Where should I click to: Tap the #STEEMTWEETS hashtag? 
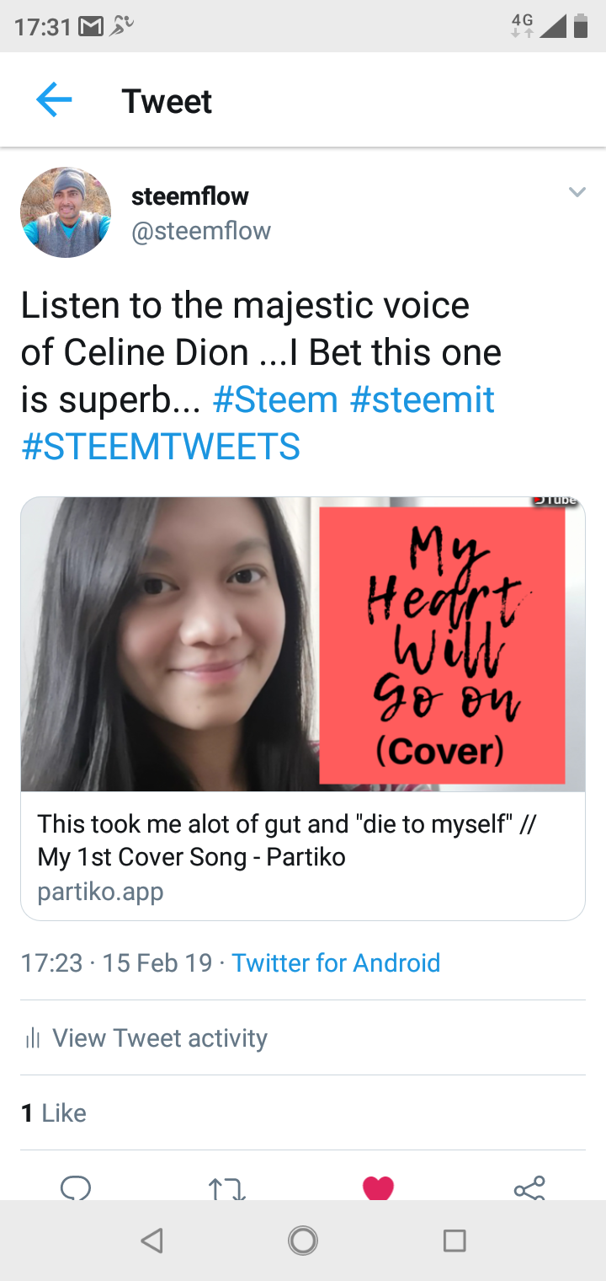(161, 446)
